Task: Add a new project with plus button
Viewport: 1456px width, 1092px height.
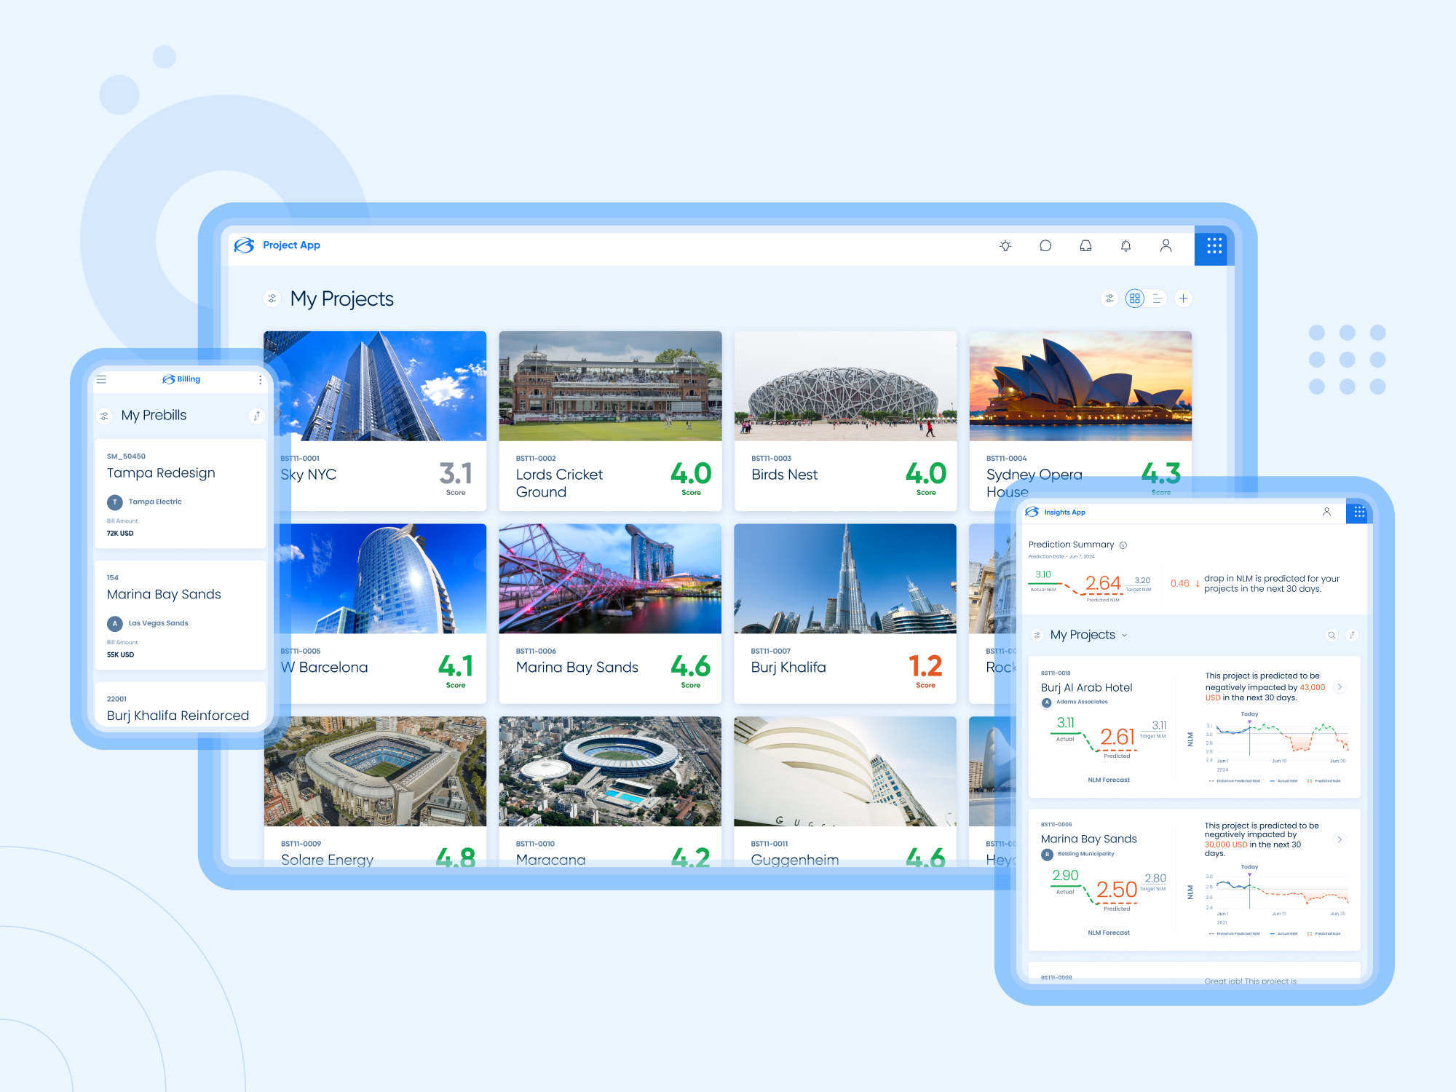Action: pos(1184,298)
